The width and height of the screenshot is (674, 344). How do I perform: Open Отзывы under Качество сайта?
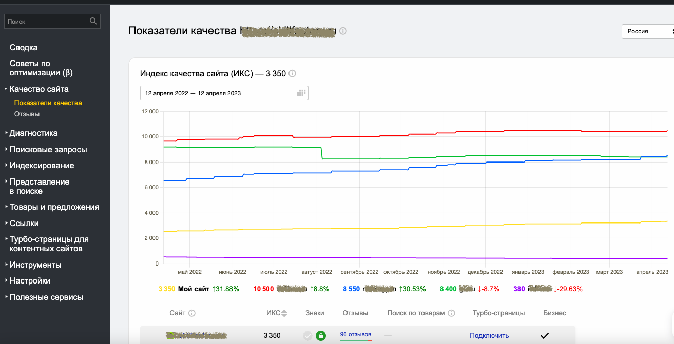[27, 114]
